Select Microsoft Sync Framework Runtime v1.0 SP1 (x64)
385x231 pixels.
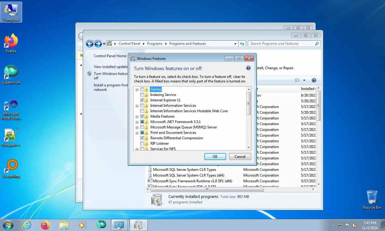pos(190,181)
